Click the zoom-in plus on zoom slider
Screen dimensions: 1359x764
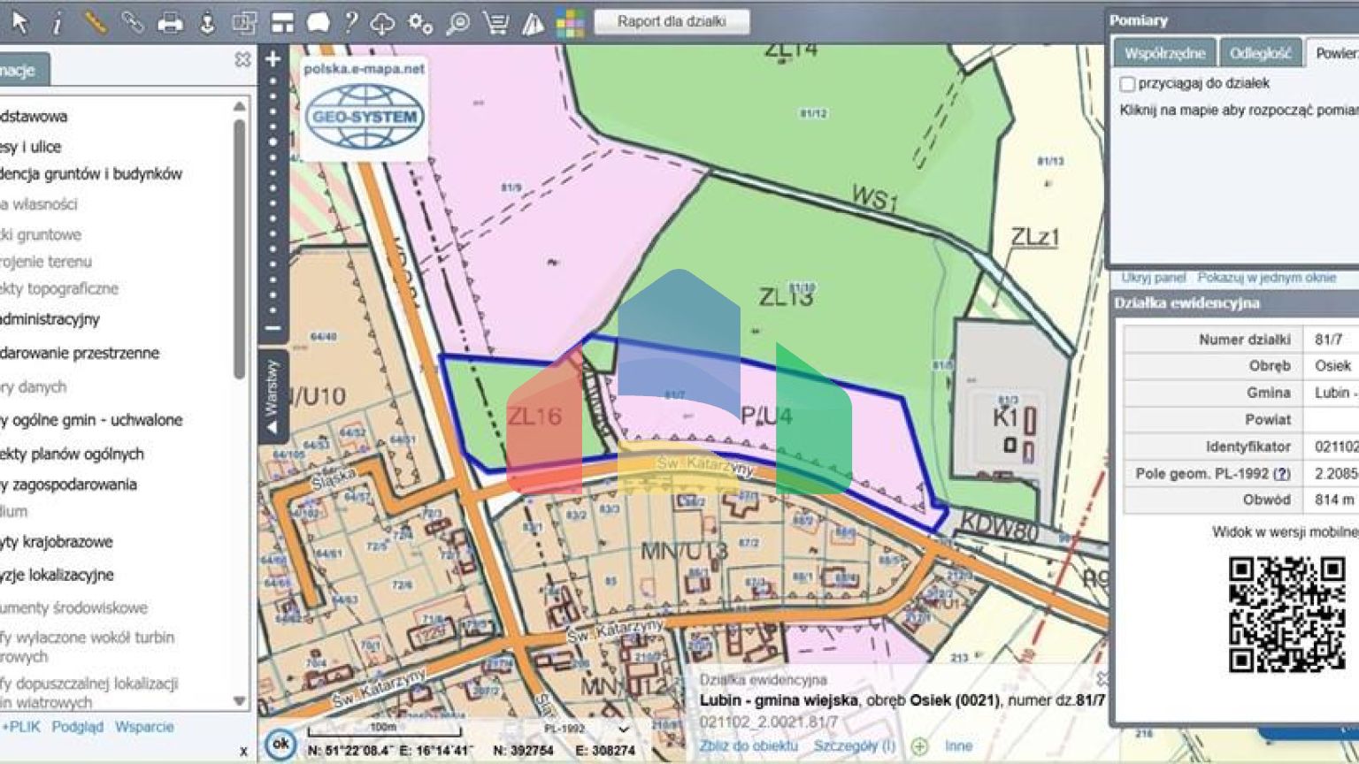click(273, 59)
